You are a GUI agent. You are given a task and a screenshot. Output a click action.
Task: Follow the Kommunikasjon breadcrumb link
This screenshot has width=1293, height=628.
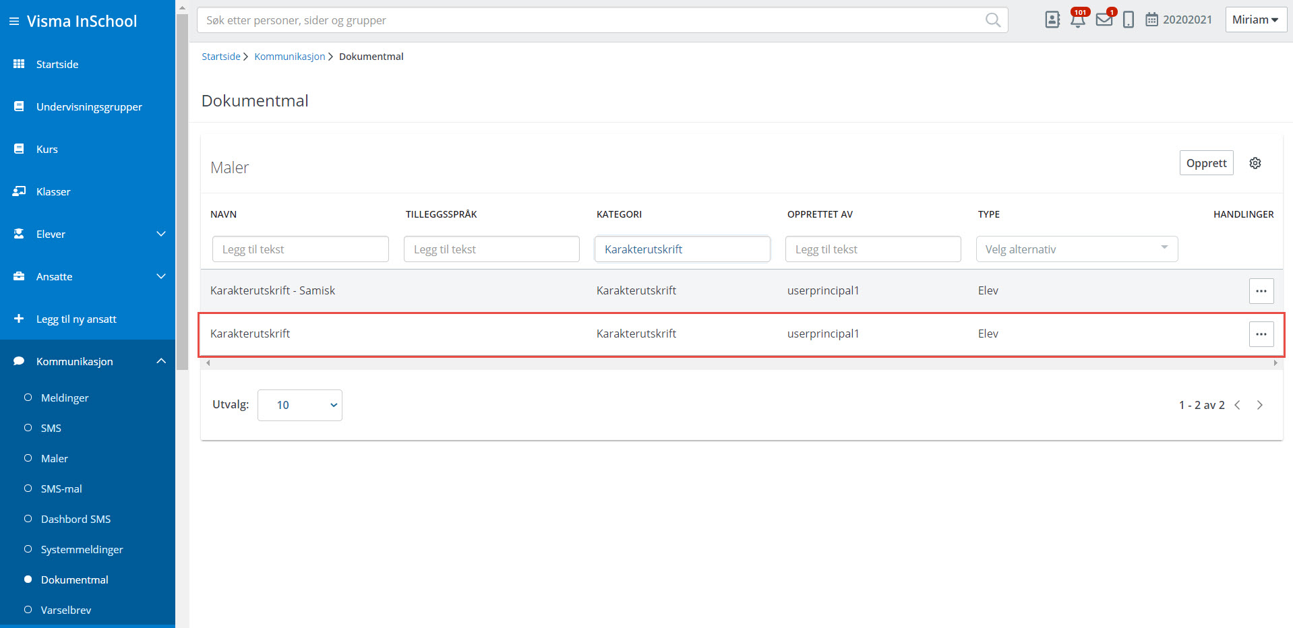point(289,57)
